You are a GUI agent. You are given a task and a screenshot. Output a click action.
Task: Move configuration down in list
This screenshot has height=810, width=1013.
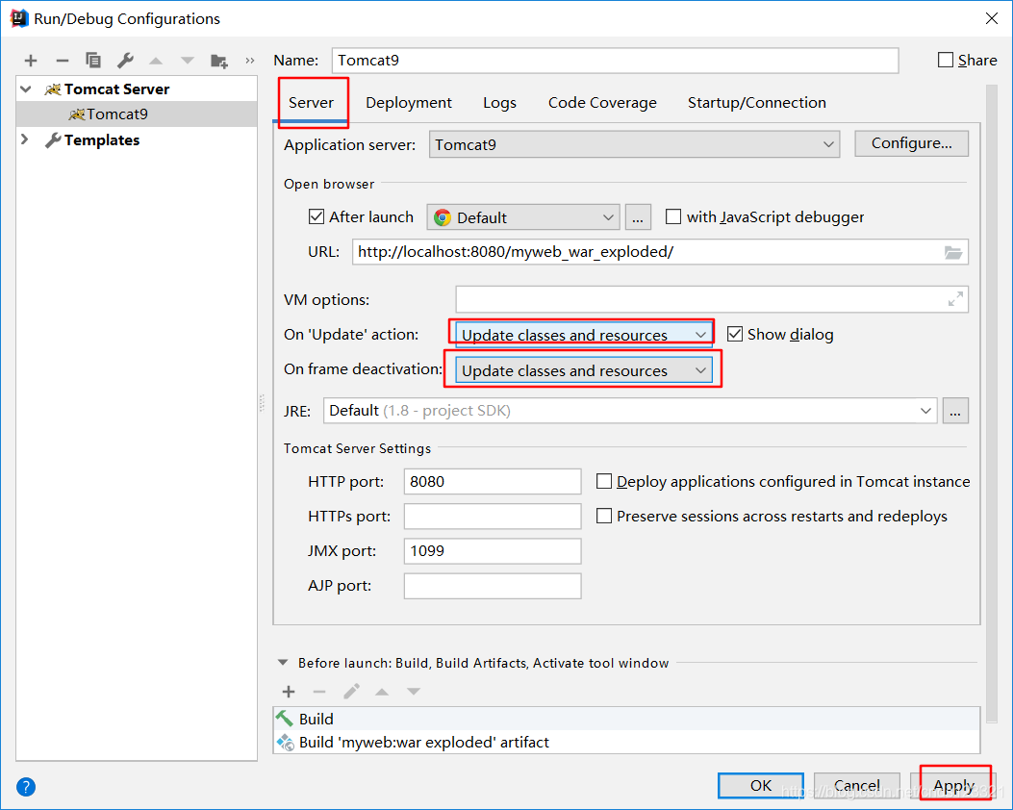(x=188, y=61)
